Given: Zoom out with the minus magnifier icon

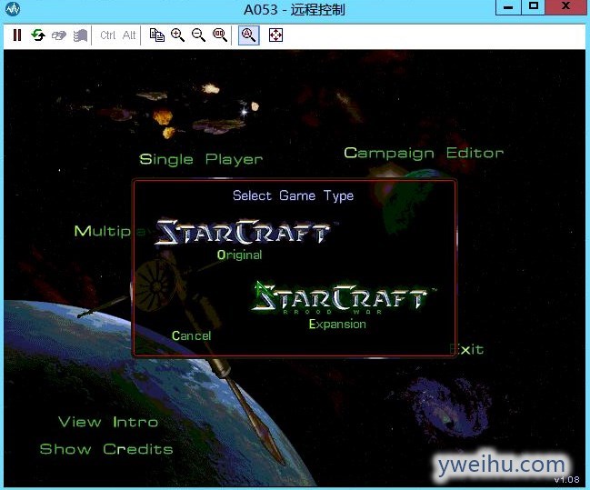Looking at the screenshot, I should [x=199, y=35].
